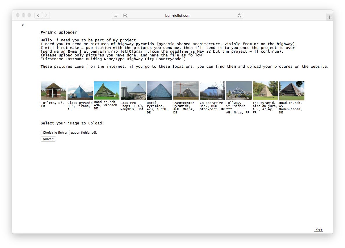Open the Road church Baden-Baden thumbnail

pyautogui.click(x=292, y=91)
